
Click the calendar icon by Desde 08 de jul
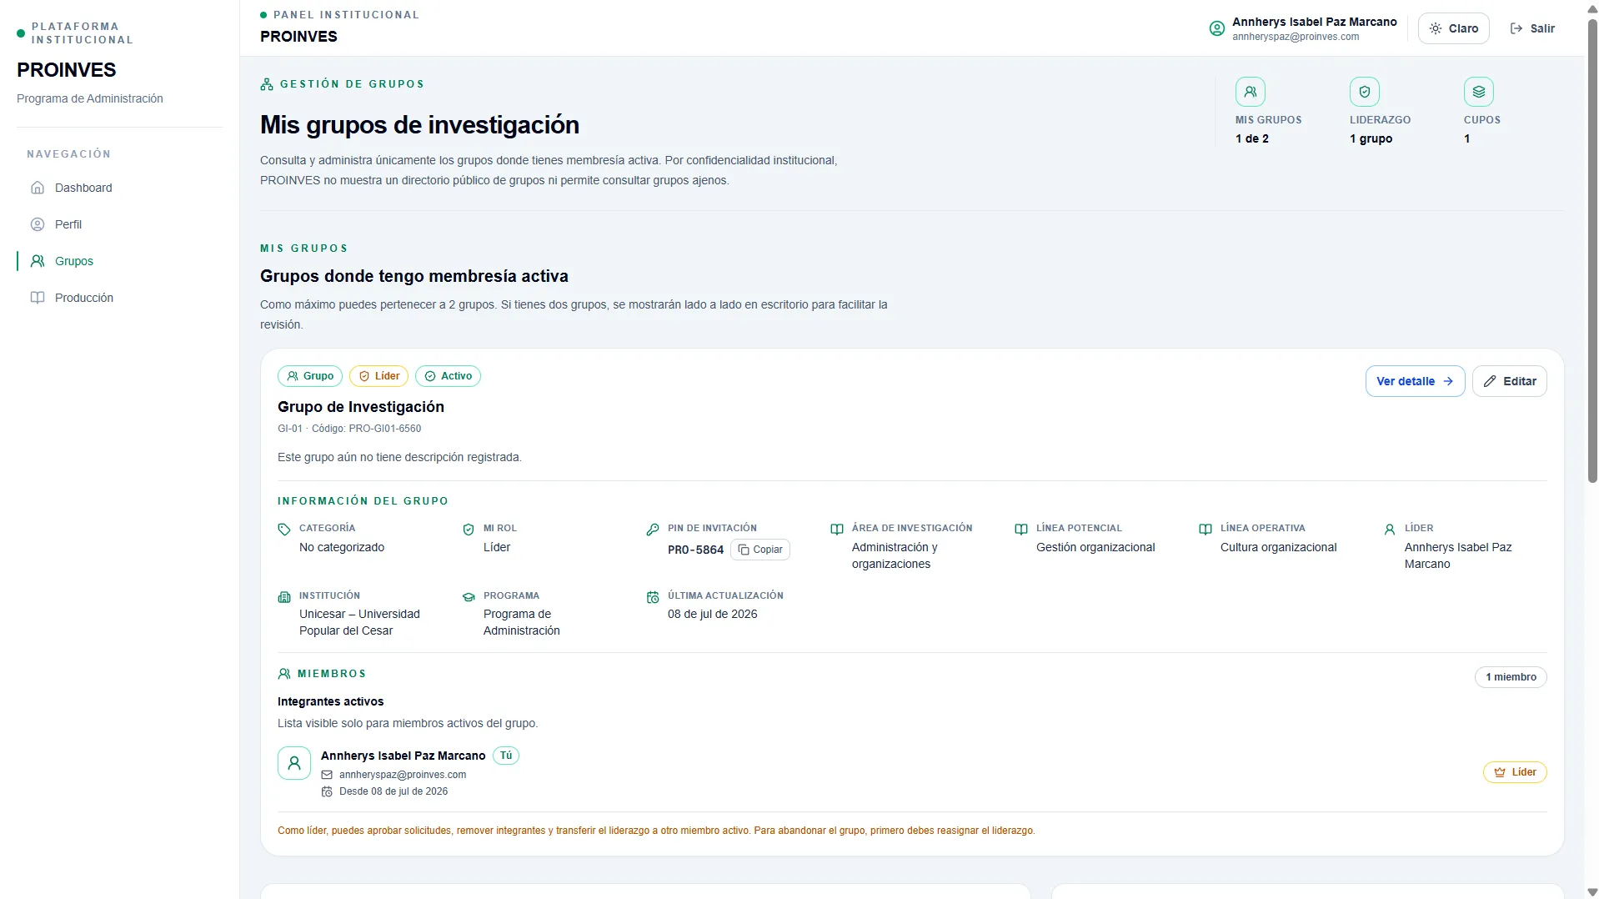tap(327, 791)
